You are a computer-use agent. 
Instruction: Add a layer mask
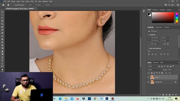click(x=163, y=95)
